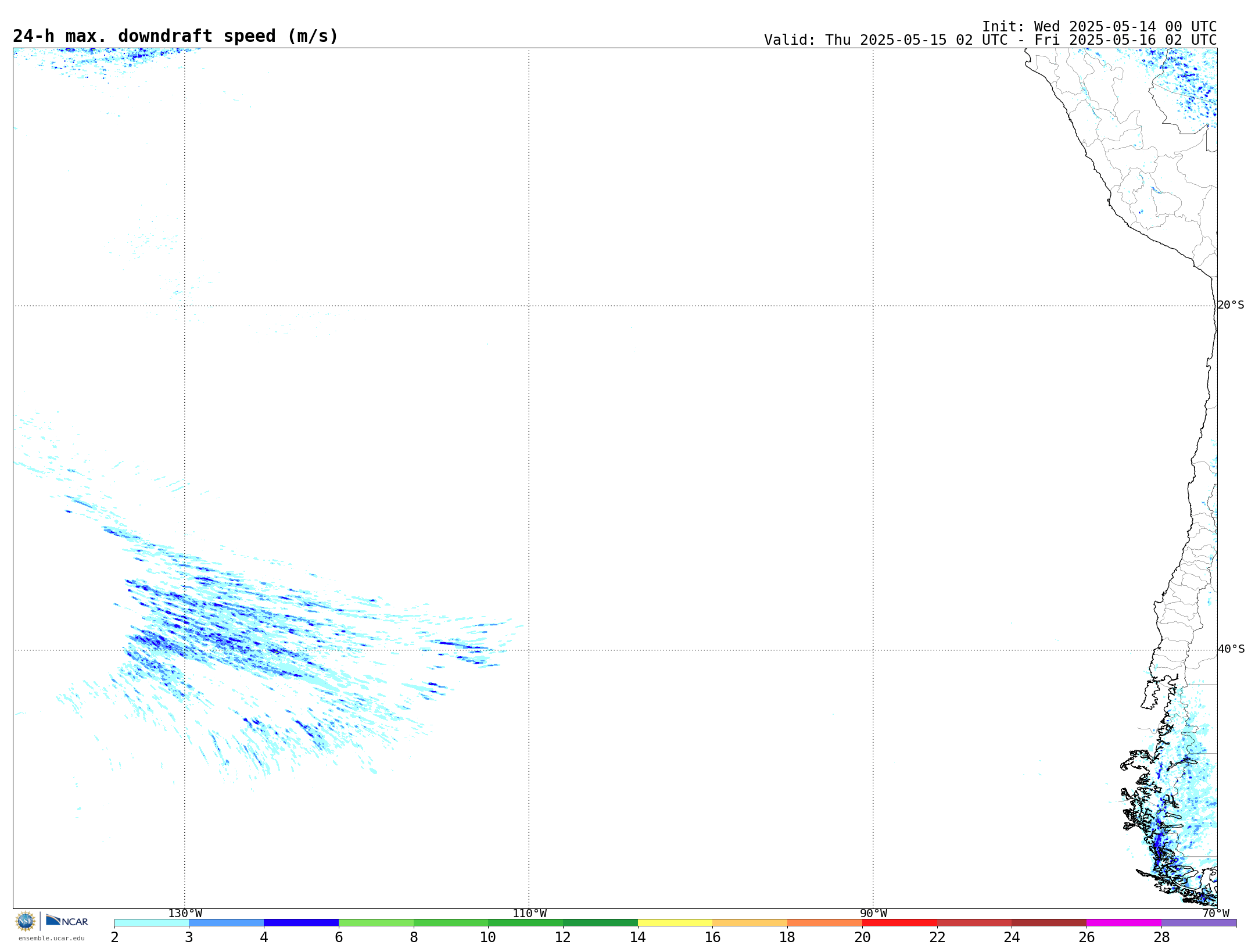Click the colorbar tick value 2
The height and width of the screenshot is (945, 1255).
click(x=114, y=937)
